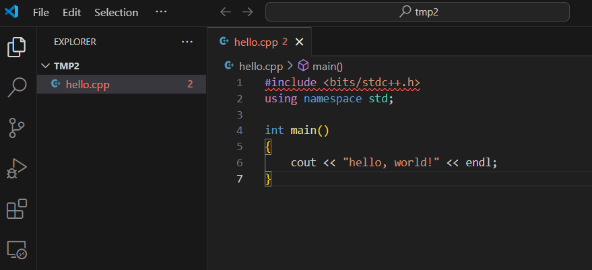592x270 pixels.
Task: Open Explorer views and more actions ellipsis
Action: (187, 42)
